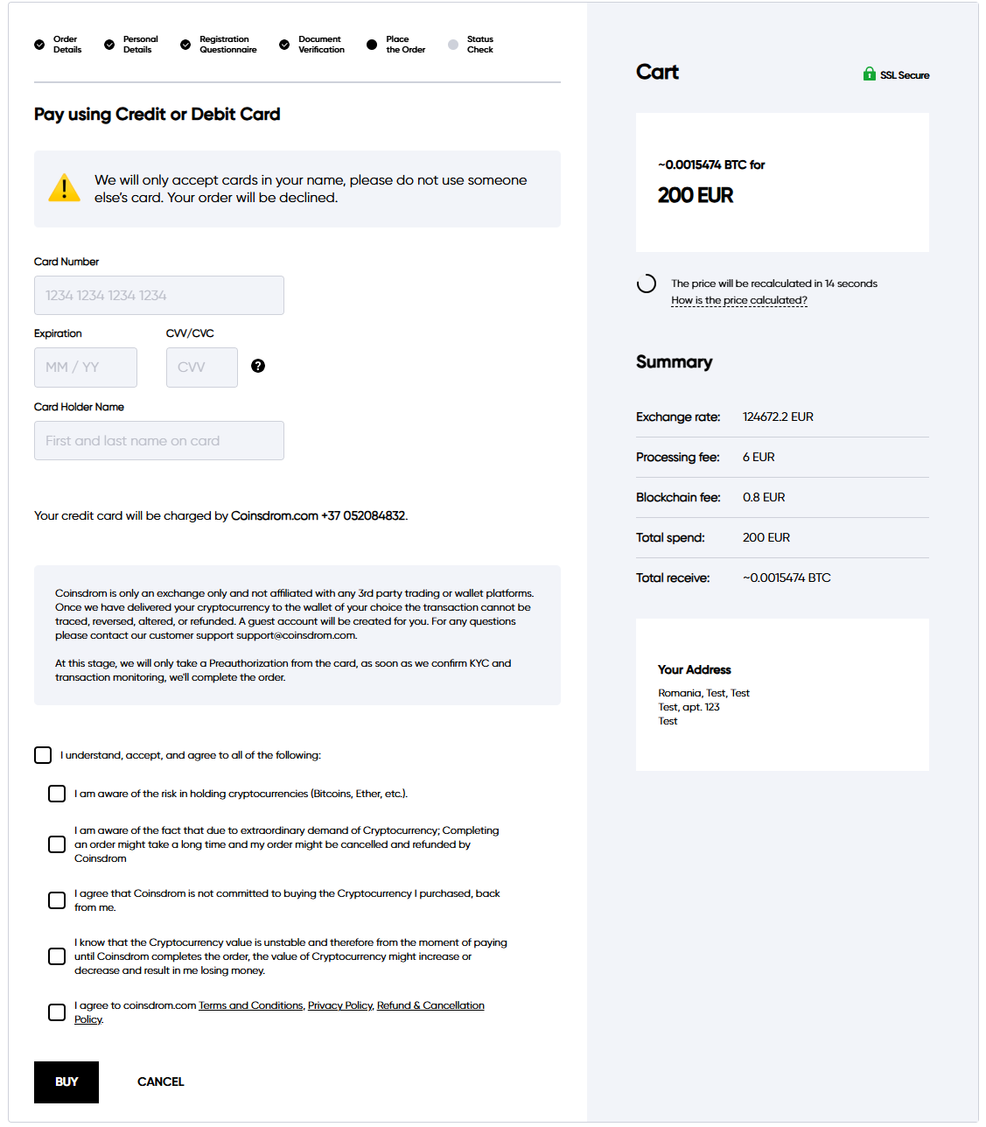Viewport: 986px width, 1127px height.
Task: Open the Terms and Conditions link
Action: [251, 1005]
